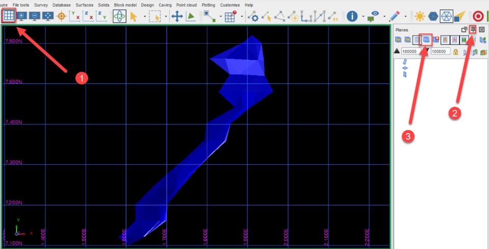Open the Caving menu
The height and width of the screenshot is (249, 489).
point(165,5)
